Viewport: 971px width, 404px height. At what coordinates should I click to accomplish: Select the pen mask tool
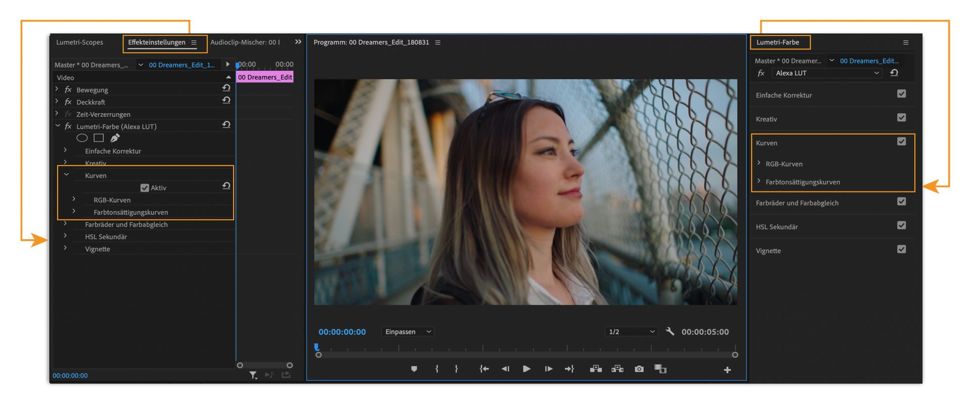pos(115,138)
